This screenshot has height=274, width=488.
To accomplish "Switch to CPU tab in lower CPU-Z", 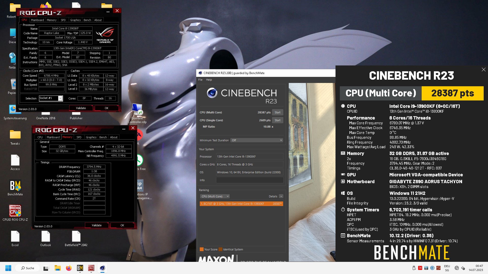I will [40, 137].
